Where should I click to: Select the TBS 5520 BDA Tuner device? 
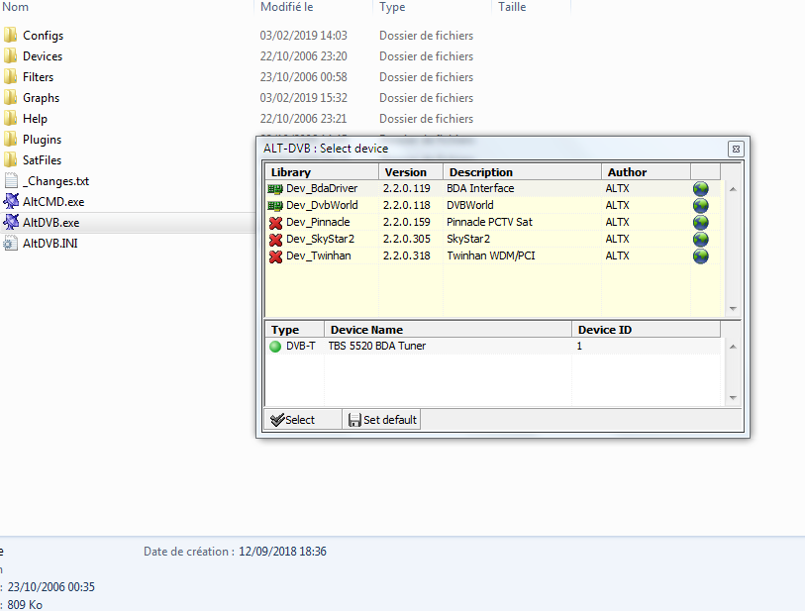pos(377,347)
